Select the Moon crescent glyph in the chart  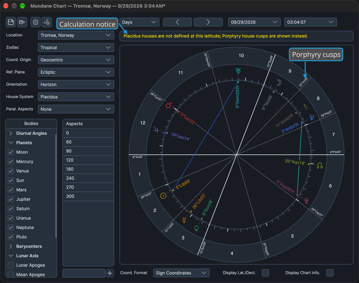[279, 82]
